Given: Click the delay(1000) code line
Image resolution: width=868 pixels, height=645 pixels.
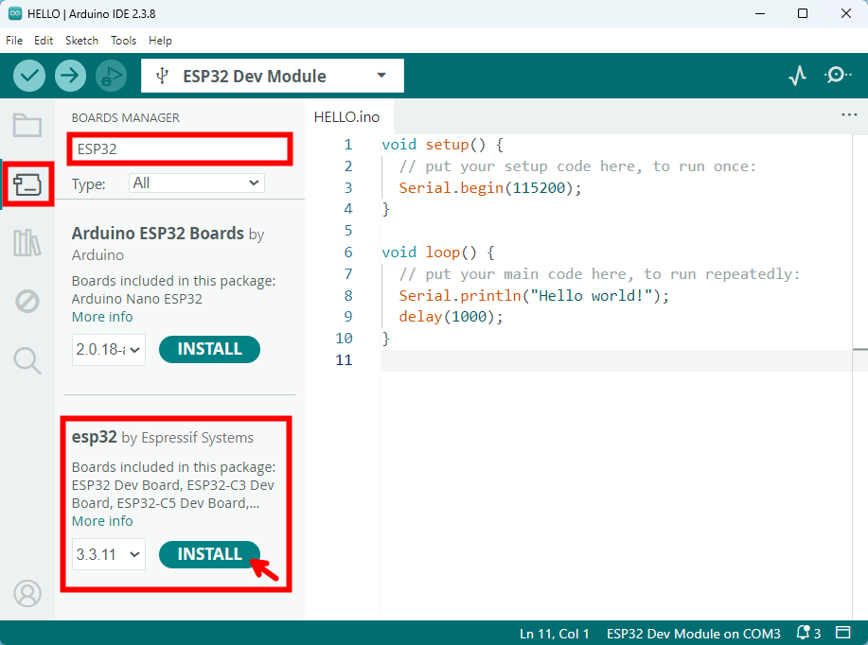Looking at the screenshot, I should click(451, 317).
